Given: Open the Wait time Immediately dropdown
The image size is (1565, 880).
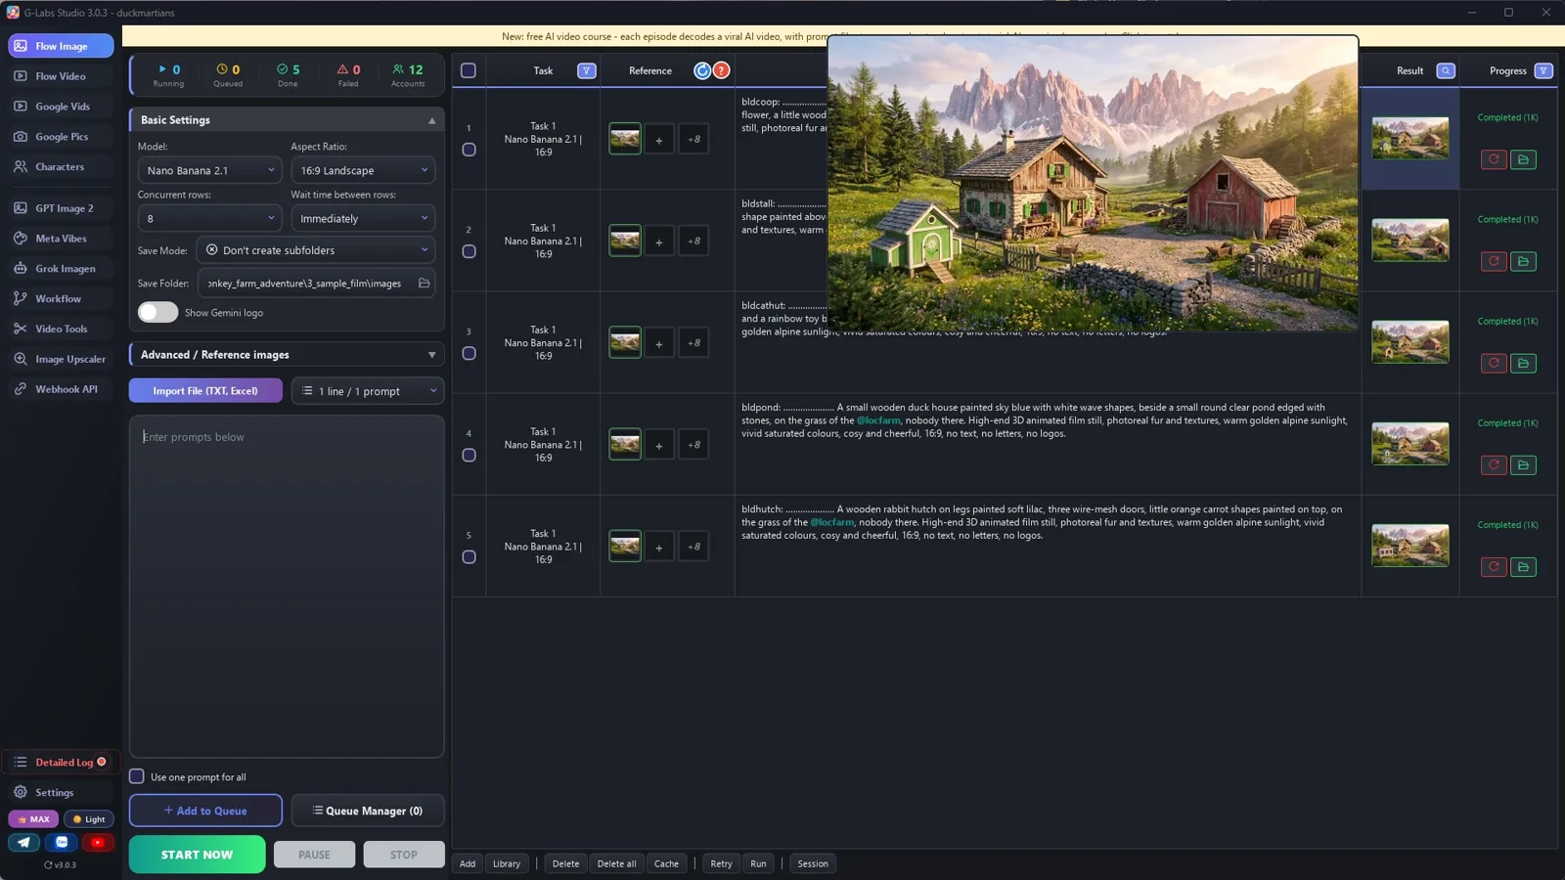Looking at the screenshot, I should coord(363,218).
